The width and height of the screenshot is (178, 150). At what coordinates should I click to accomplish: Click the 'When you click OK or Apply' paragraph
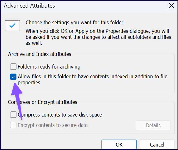[98, 37]
